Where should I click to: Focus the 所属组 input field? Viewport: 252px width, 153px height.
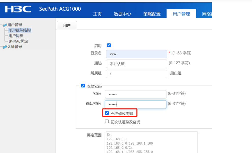coord(136,74)
